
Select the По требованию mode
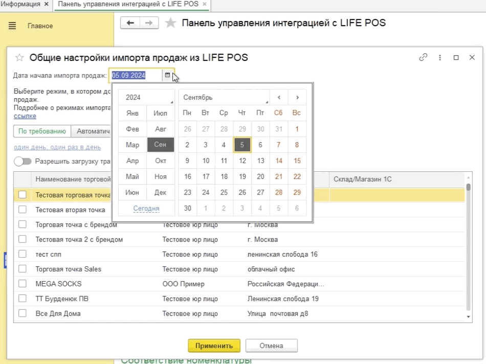click(42, 131)
